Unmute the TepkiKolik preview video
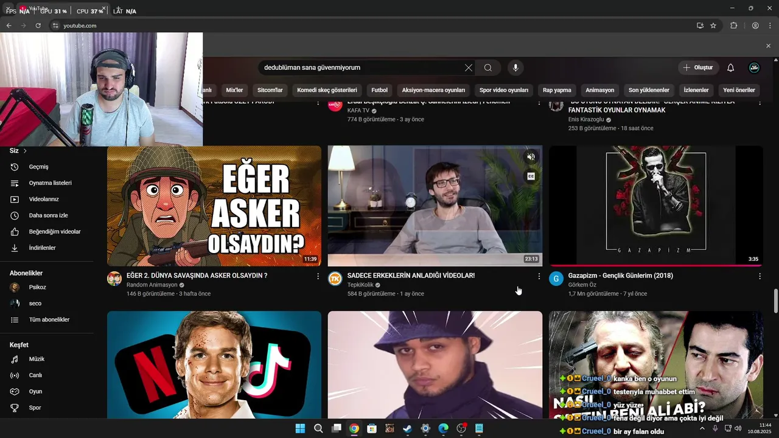The width and height of the screenshot is (779, 438). 531,157
